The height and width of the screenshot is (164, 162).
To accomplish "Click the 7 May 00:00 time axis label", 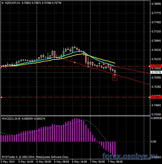I will (97, 162).
